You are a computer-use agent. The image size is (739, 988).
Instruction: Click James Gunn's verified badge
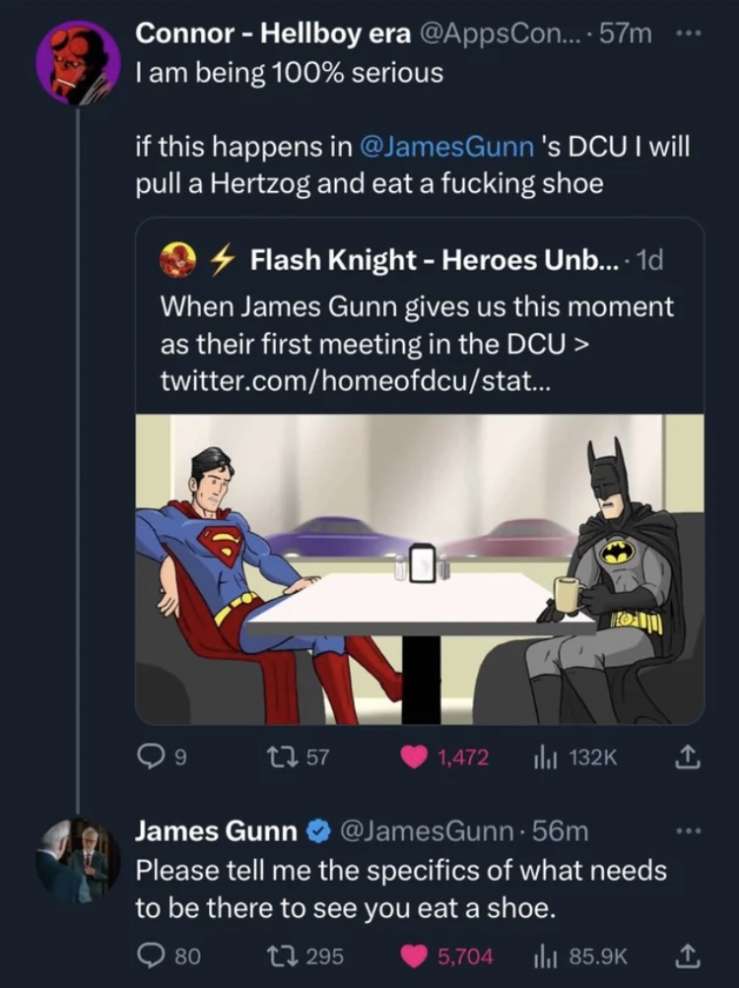pyautogui.click(x=317, y=831)
